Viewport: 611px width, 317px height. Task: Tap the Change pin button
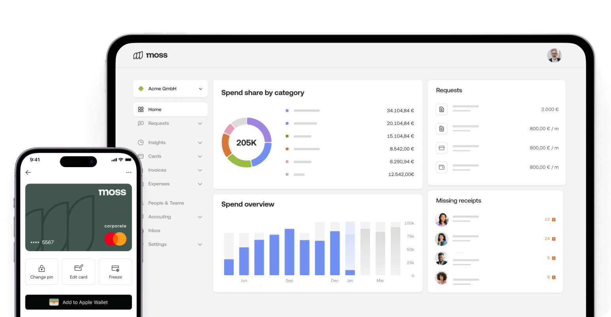click(x=41, y=272)
